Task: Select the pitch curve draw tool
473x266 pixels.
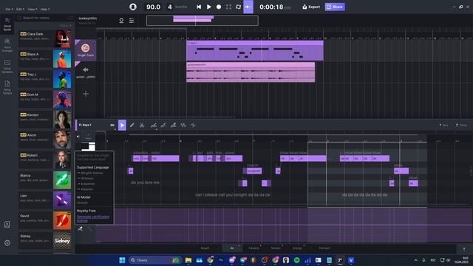Action: (x=154, y=125)
